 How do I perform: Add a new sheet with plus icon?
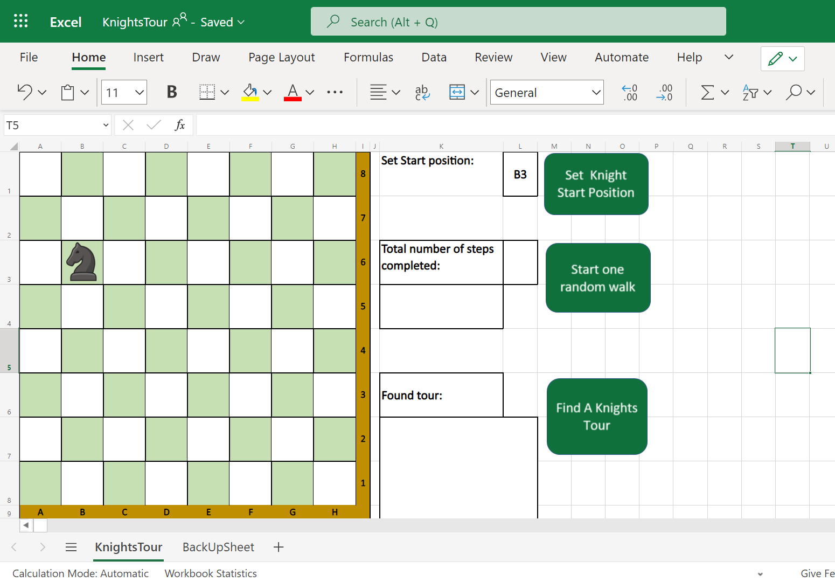click(279, 547)
